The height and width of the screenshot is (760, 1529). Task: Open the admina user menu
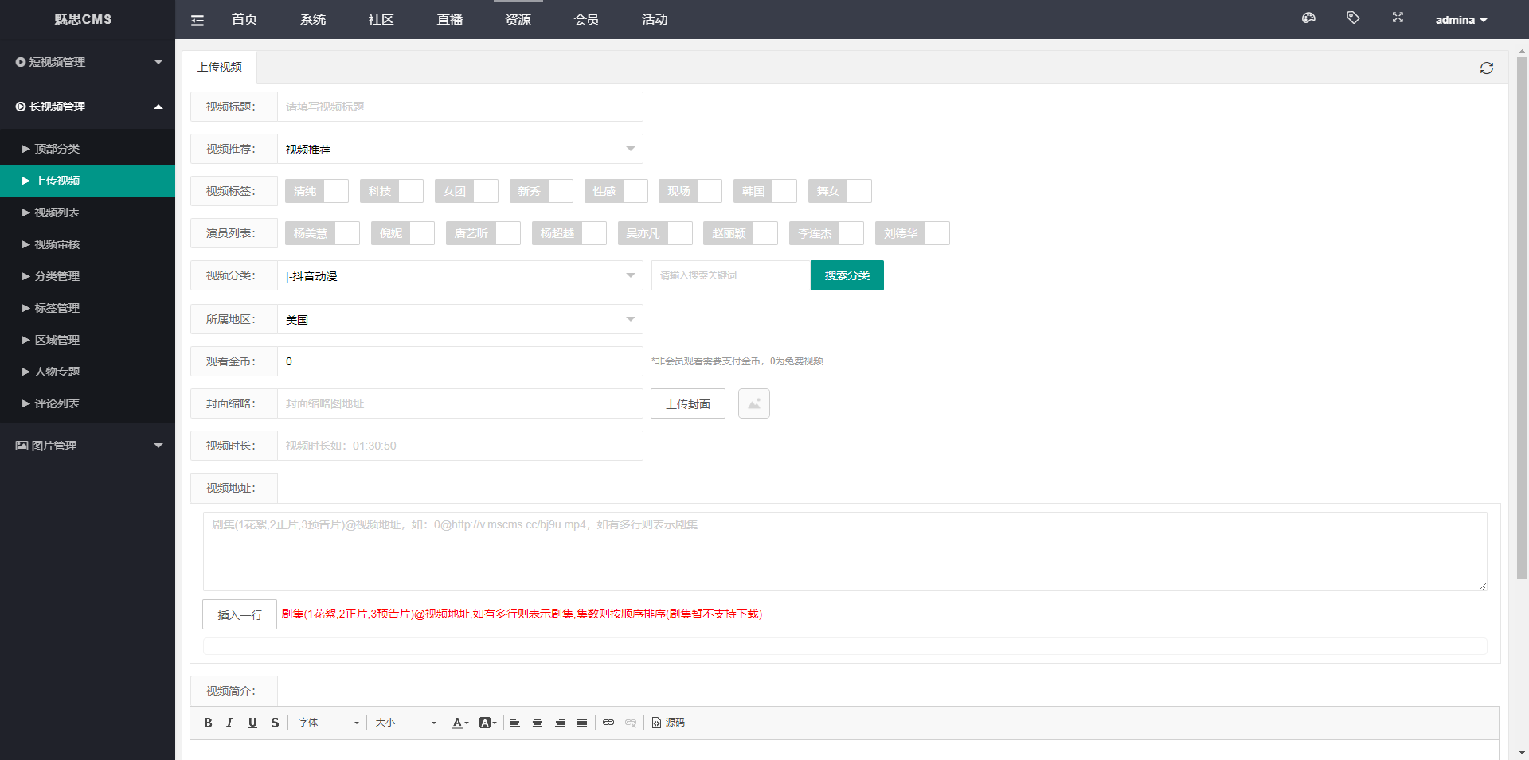1461,20
